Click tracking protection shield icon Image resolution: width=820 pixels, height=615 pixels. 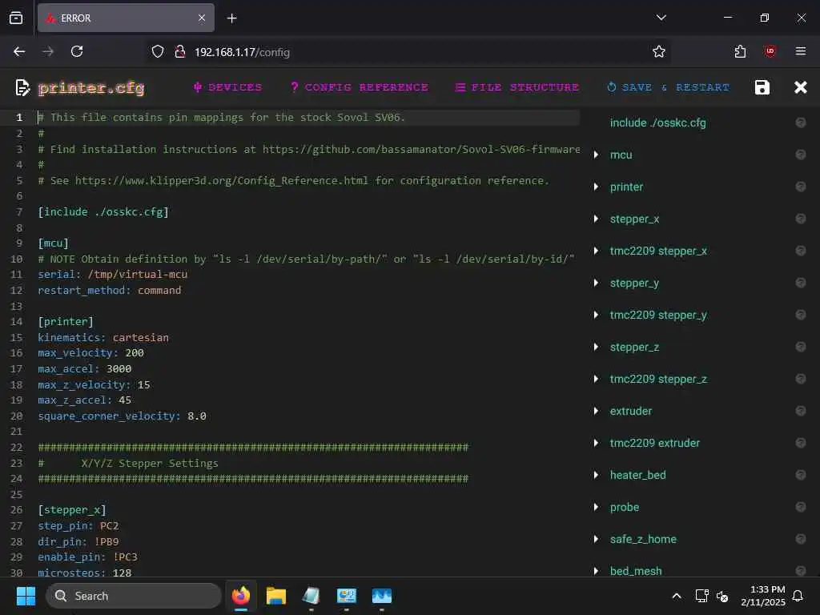coord(158,51)
